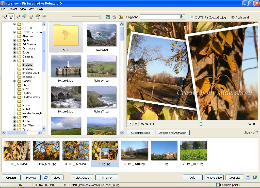Stop the slideshow preview
260x188 pixels.
point(136,123)
